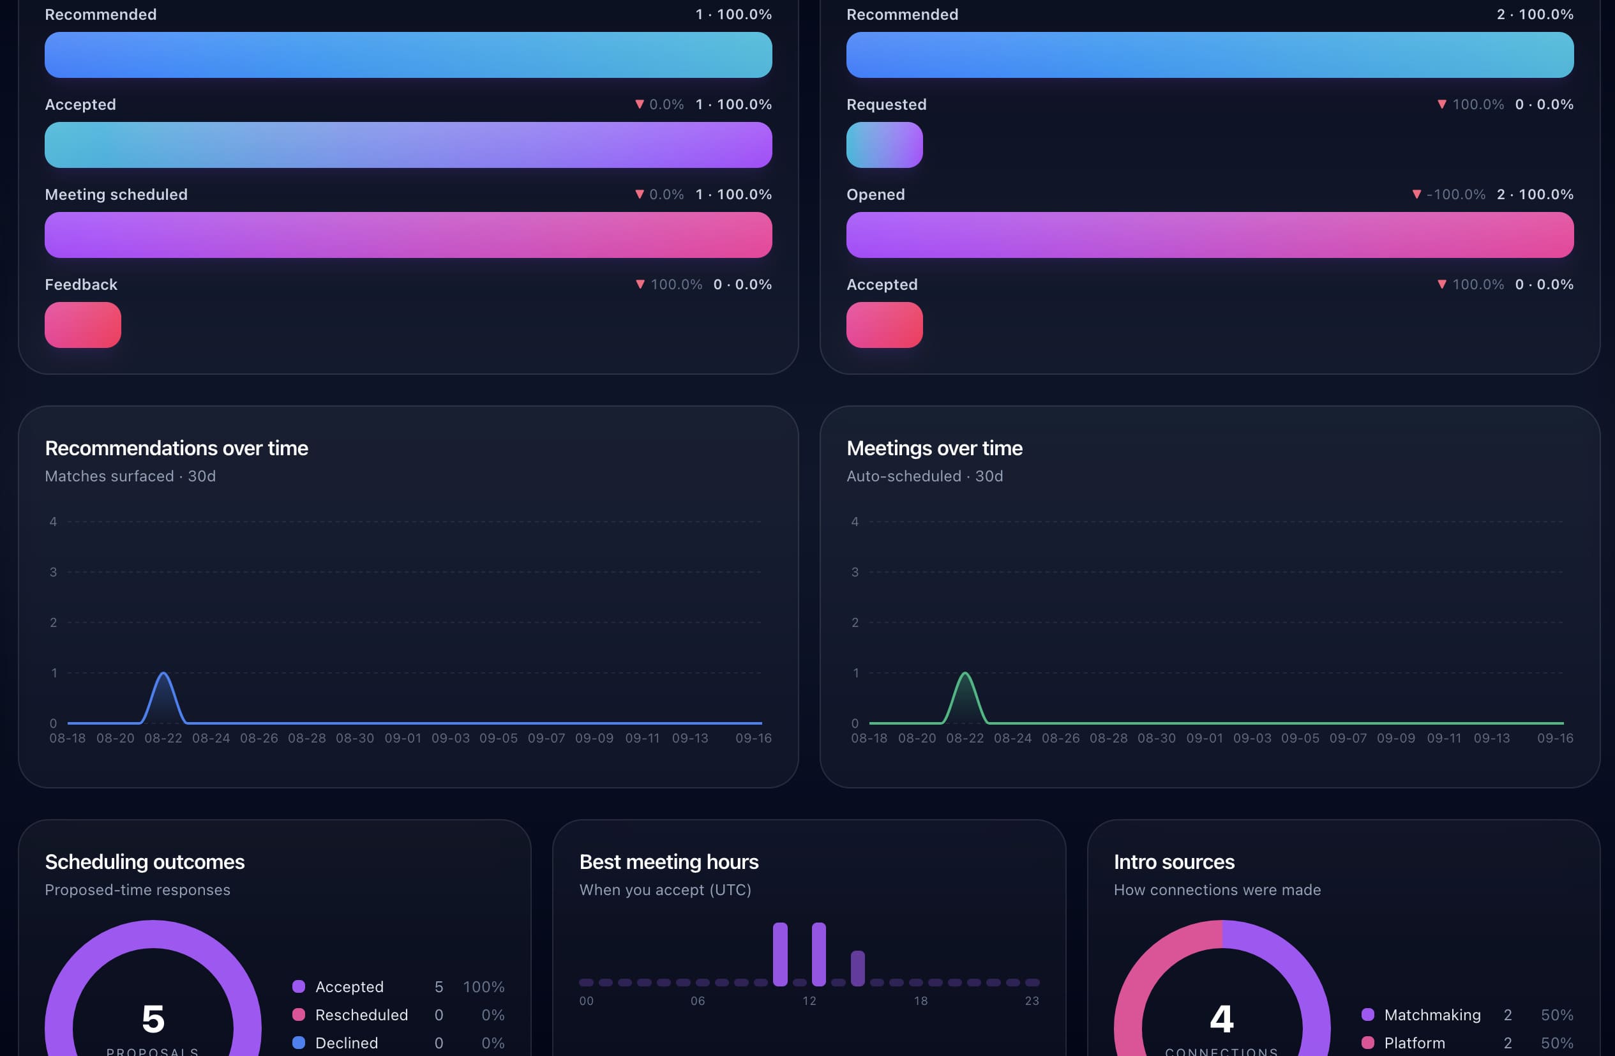This screenshot has height=1056, width=1615.
Task: Click the Meetings over time heading
Action: (x=935, y=448)
